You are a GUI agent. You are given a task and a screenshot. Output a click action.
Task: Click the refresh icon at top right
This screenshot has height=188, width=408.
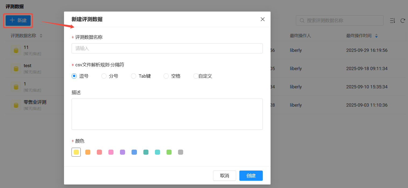(x=403, y=21)
